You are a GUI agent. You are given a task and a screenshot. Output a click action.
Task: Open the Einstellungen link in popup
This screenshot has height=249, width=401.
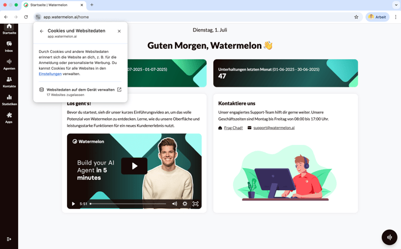coord(50,74)
